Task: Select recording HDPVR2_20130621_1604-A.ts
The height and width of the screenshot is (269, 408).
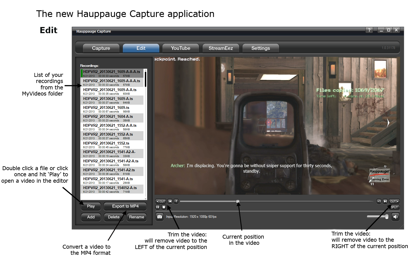Action: pyautogui.click(x=112, y=118)
